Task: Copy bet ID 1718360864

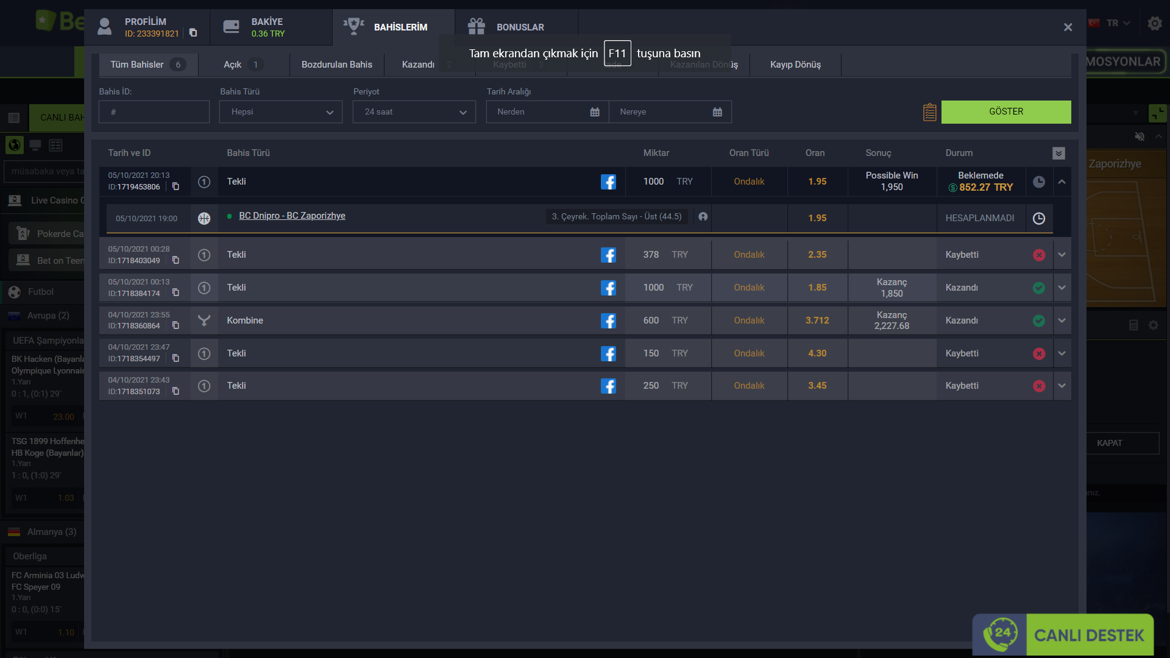Action: 175,325
